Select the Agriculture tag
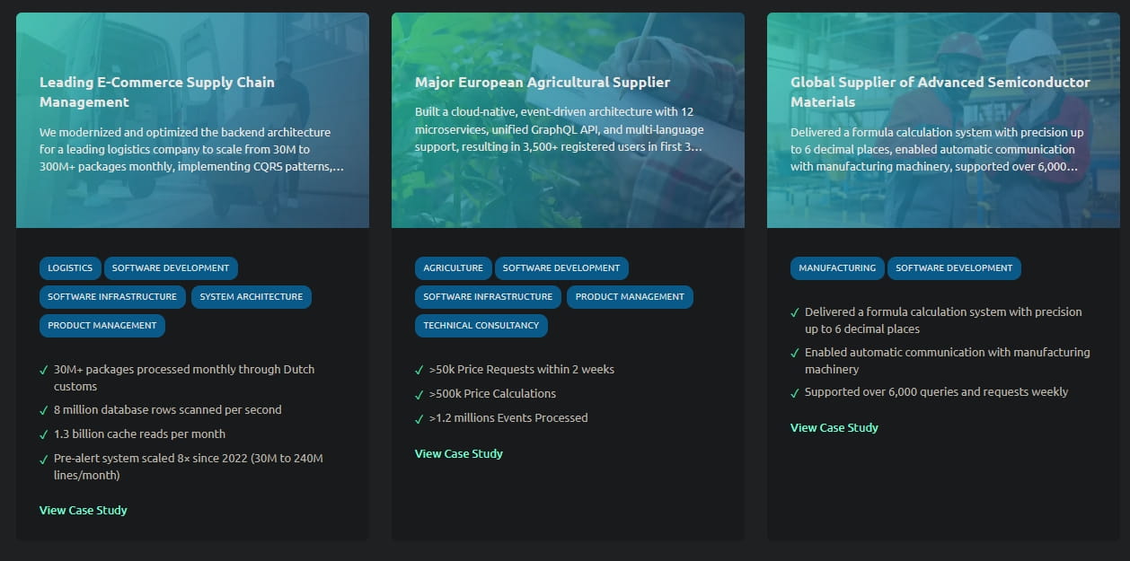 (453, 268)
